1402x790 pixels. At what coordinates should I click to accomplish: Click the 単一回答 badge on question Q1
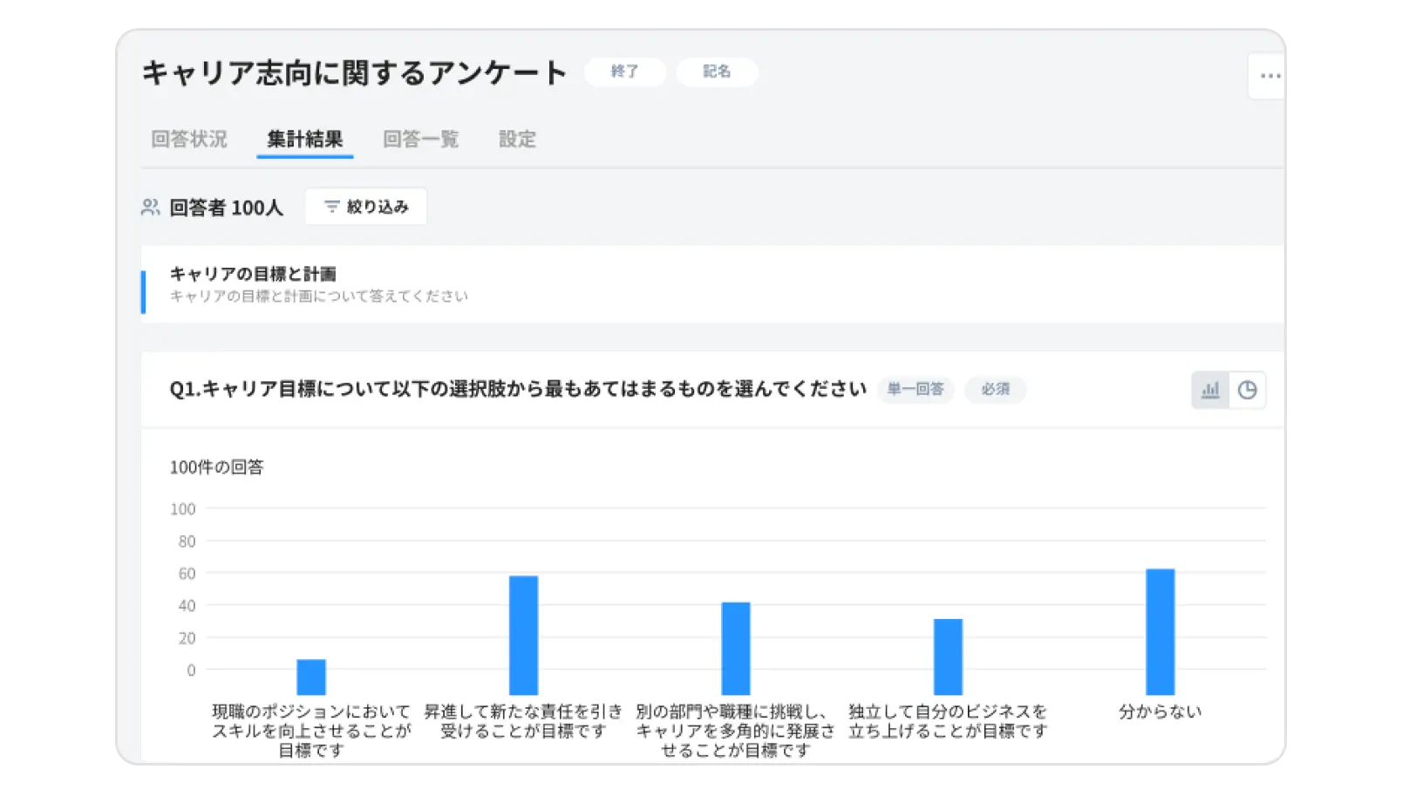click(915, 390)
